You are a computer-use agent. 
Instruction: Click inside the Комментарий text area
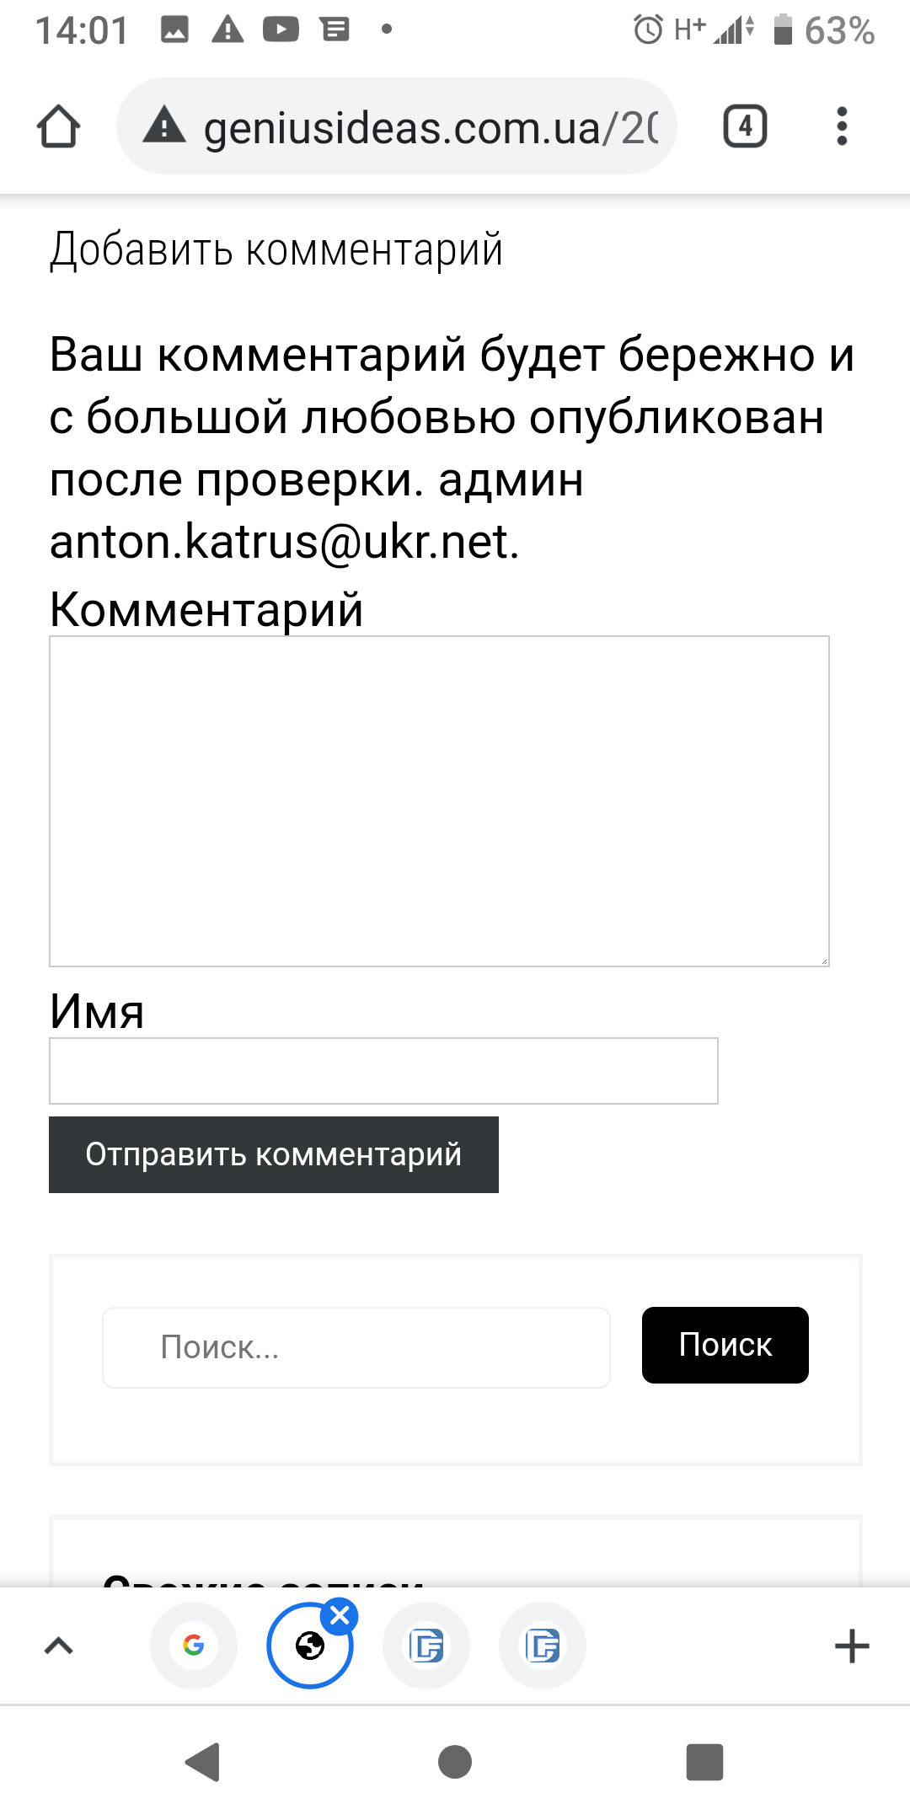[x=439, y=800]
